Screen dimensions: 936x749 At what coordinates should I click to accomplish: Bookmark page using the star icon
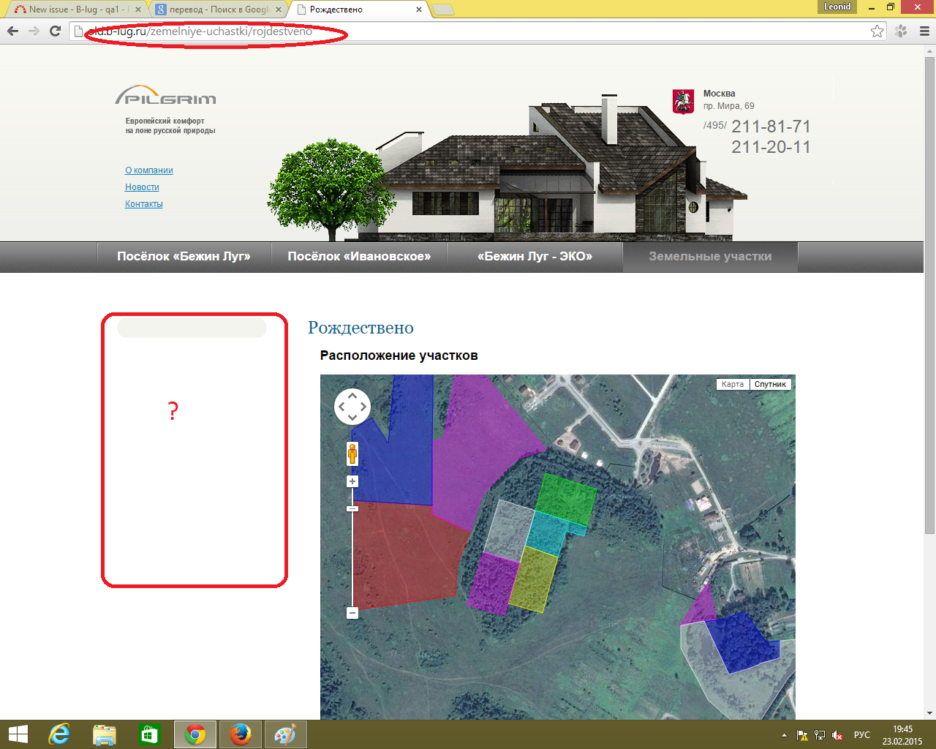(877, 31)
